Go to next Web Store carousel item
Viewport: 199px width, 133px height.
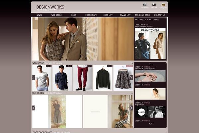click(131, 78)
